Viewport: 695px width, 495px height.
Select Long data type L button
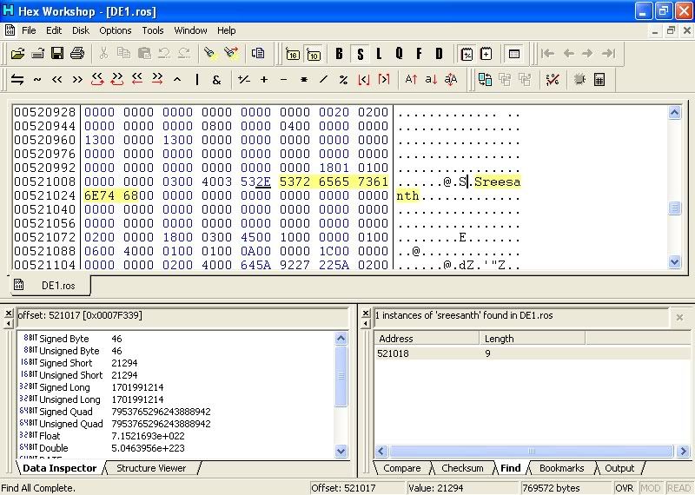pos(379,54)
